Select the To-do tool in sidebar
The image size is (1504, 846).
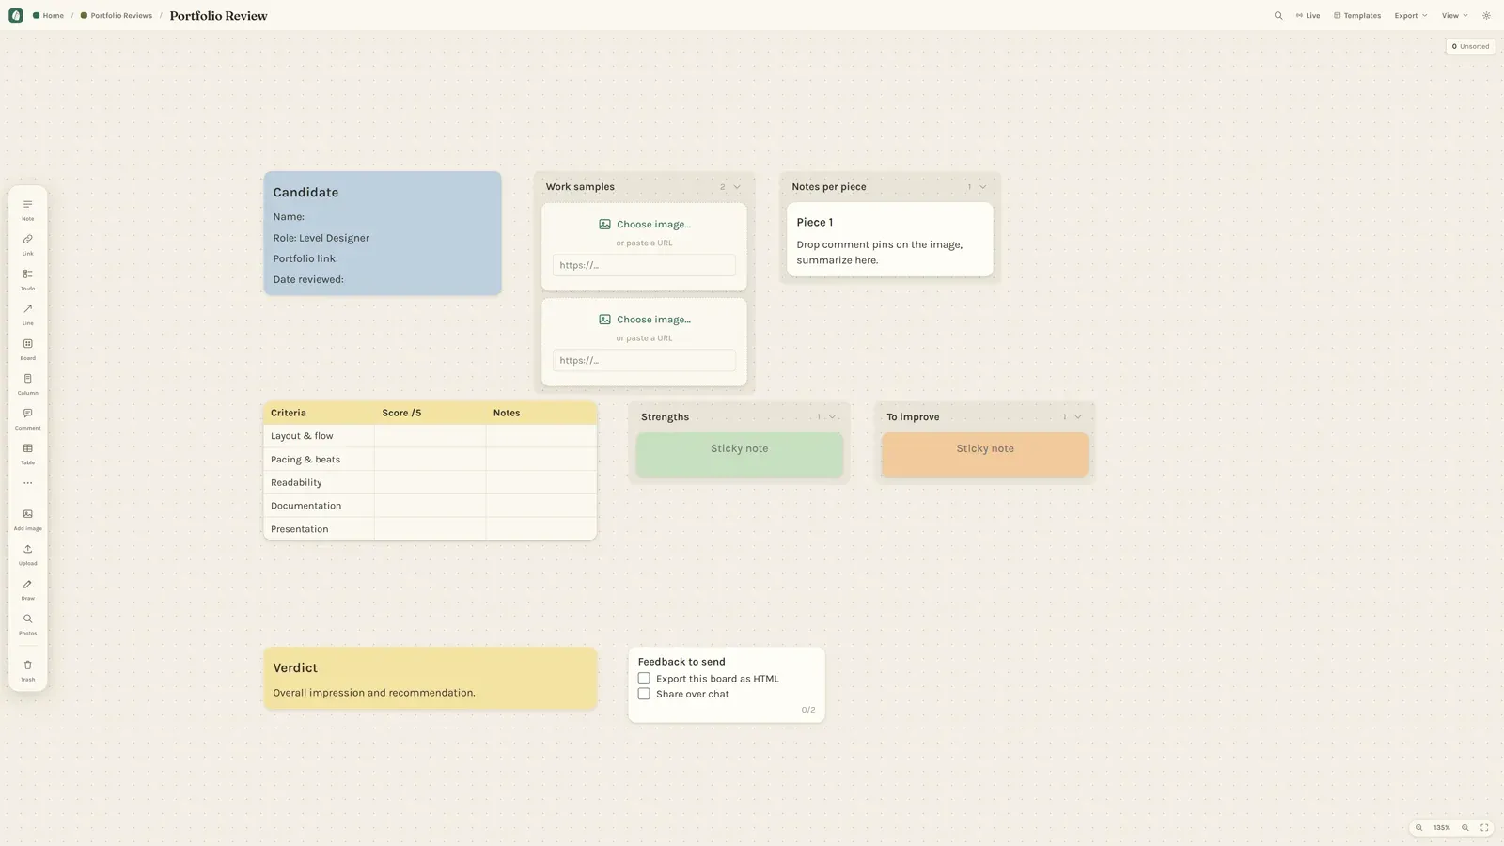[x=27, y=279]
